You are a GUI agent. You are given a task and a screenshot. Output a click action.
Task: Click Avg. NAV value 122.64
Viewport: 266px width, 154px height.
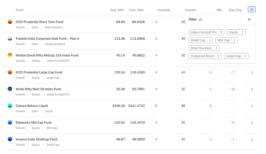click(x=120, y=123)
